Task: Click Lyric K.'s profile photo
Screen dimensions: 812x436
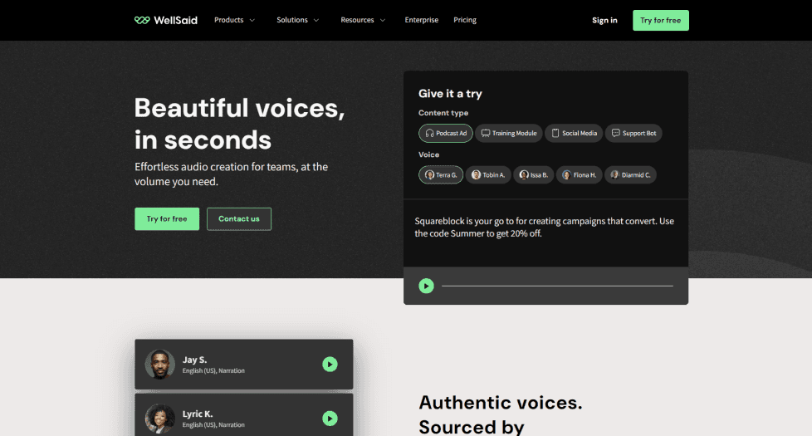Action: (159, 419)
